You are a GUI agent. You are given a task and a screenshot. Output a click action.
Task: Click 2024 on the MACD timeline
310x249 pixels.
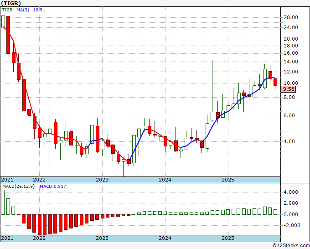pyautogui.click(x=165, y=238)
